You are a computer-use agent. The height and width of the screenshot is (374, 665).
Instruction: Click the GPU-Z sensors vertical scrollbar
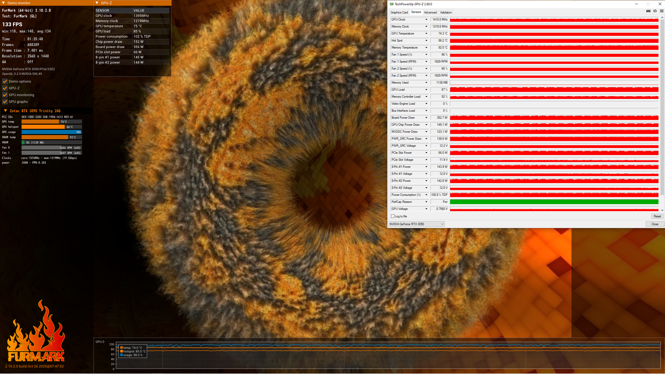(662, 114)
